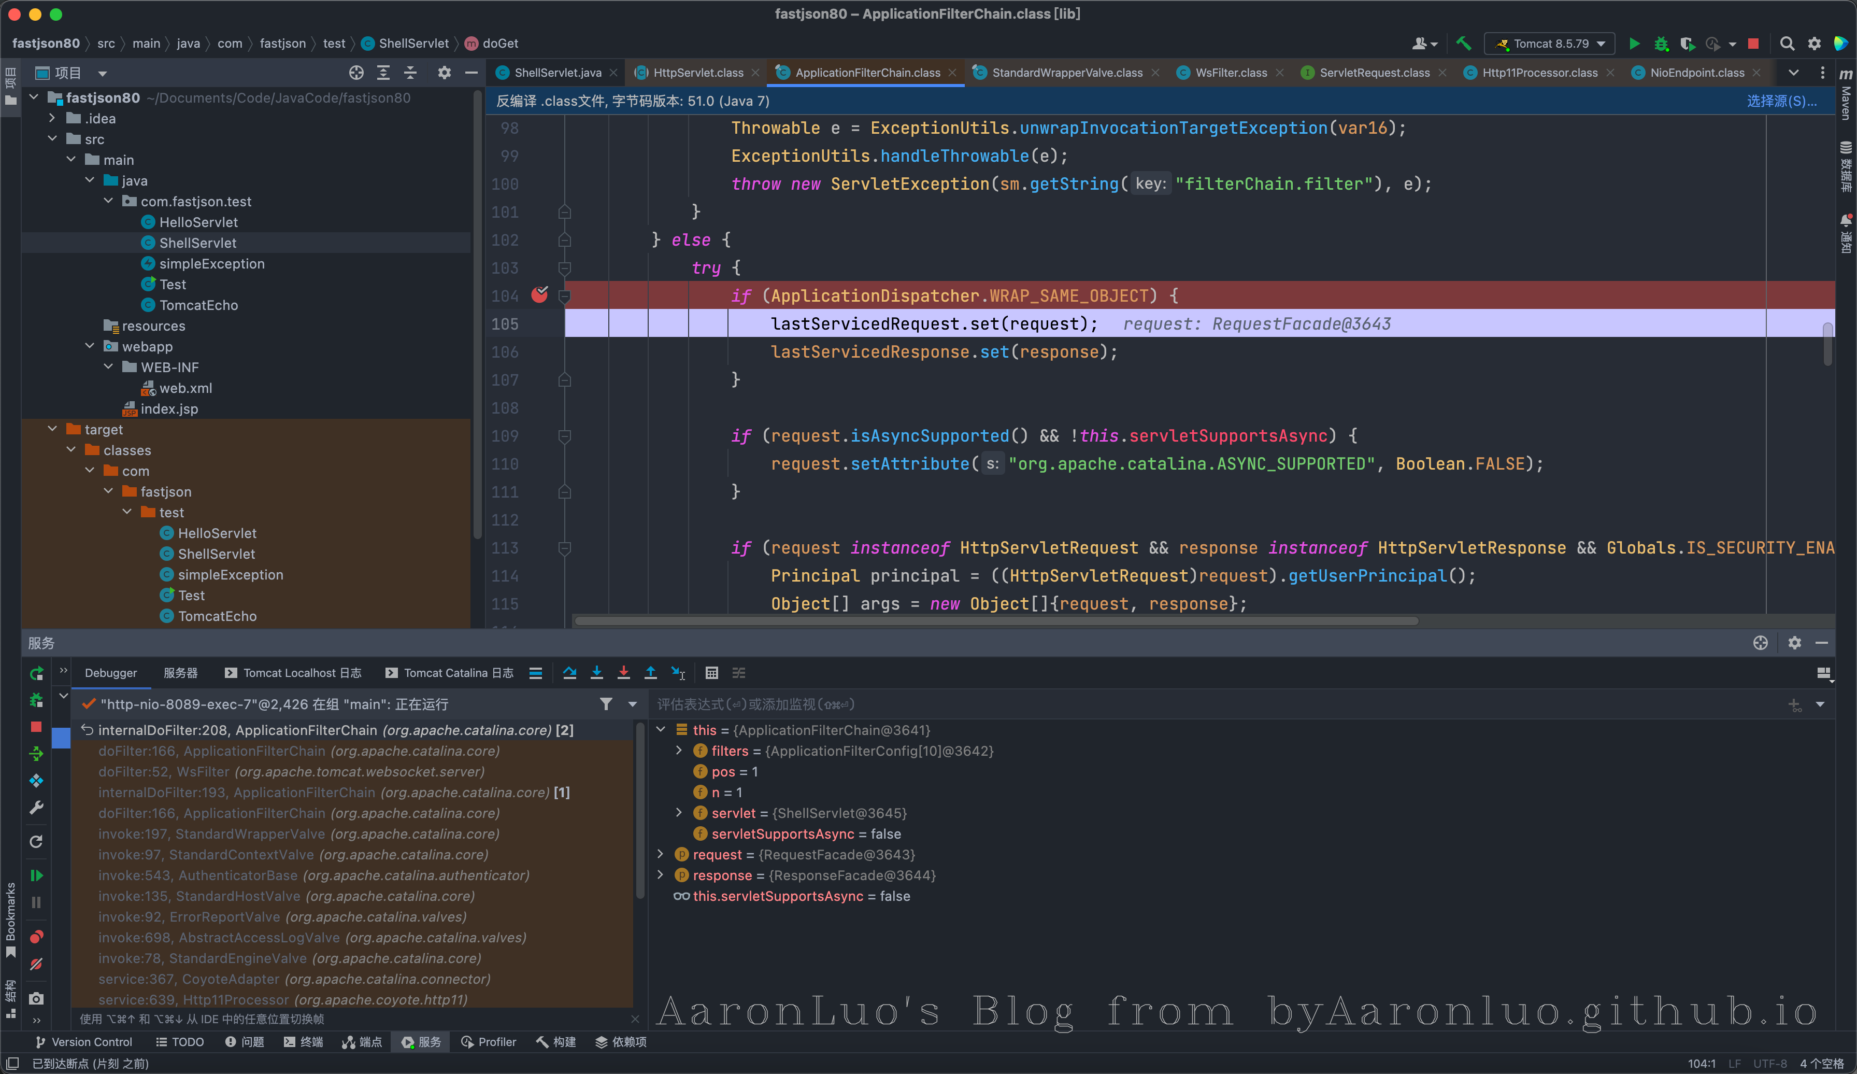Click View Breakpoints icon in sidebar
Image resolution: width=1857 pixels, height=1074 pixels.
tap(36, 936)
